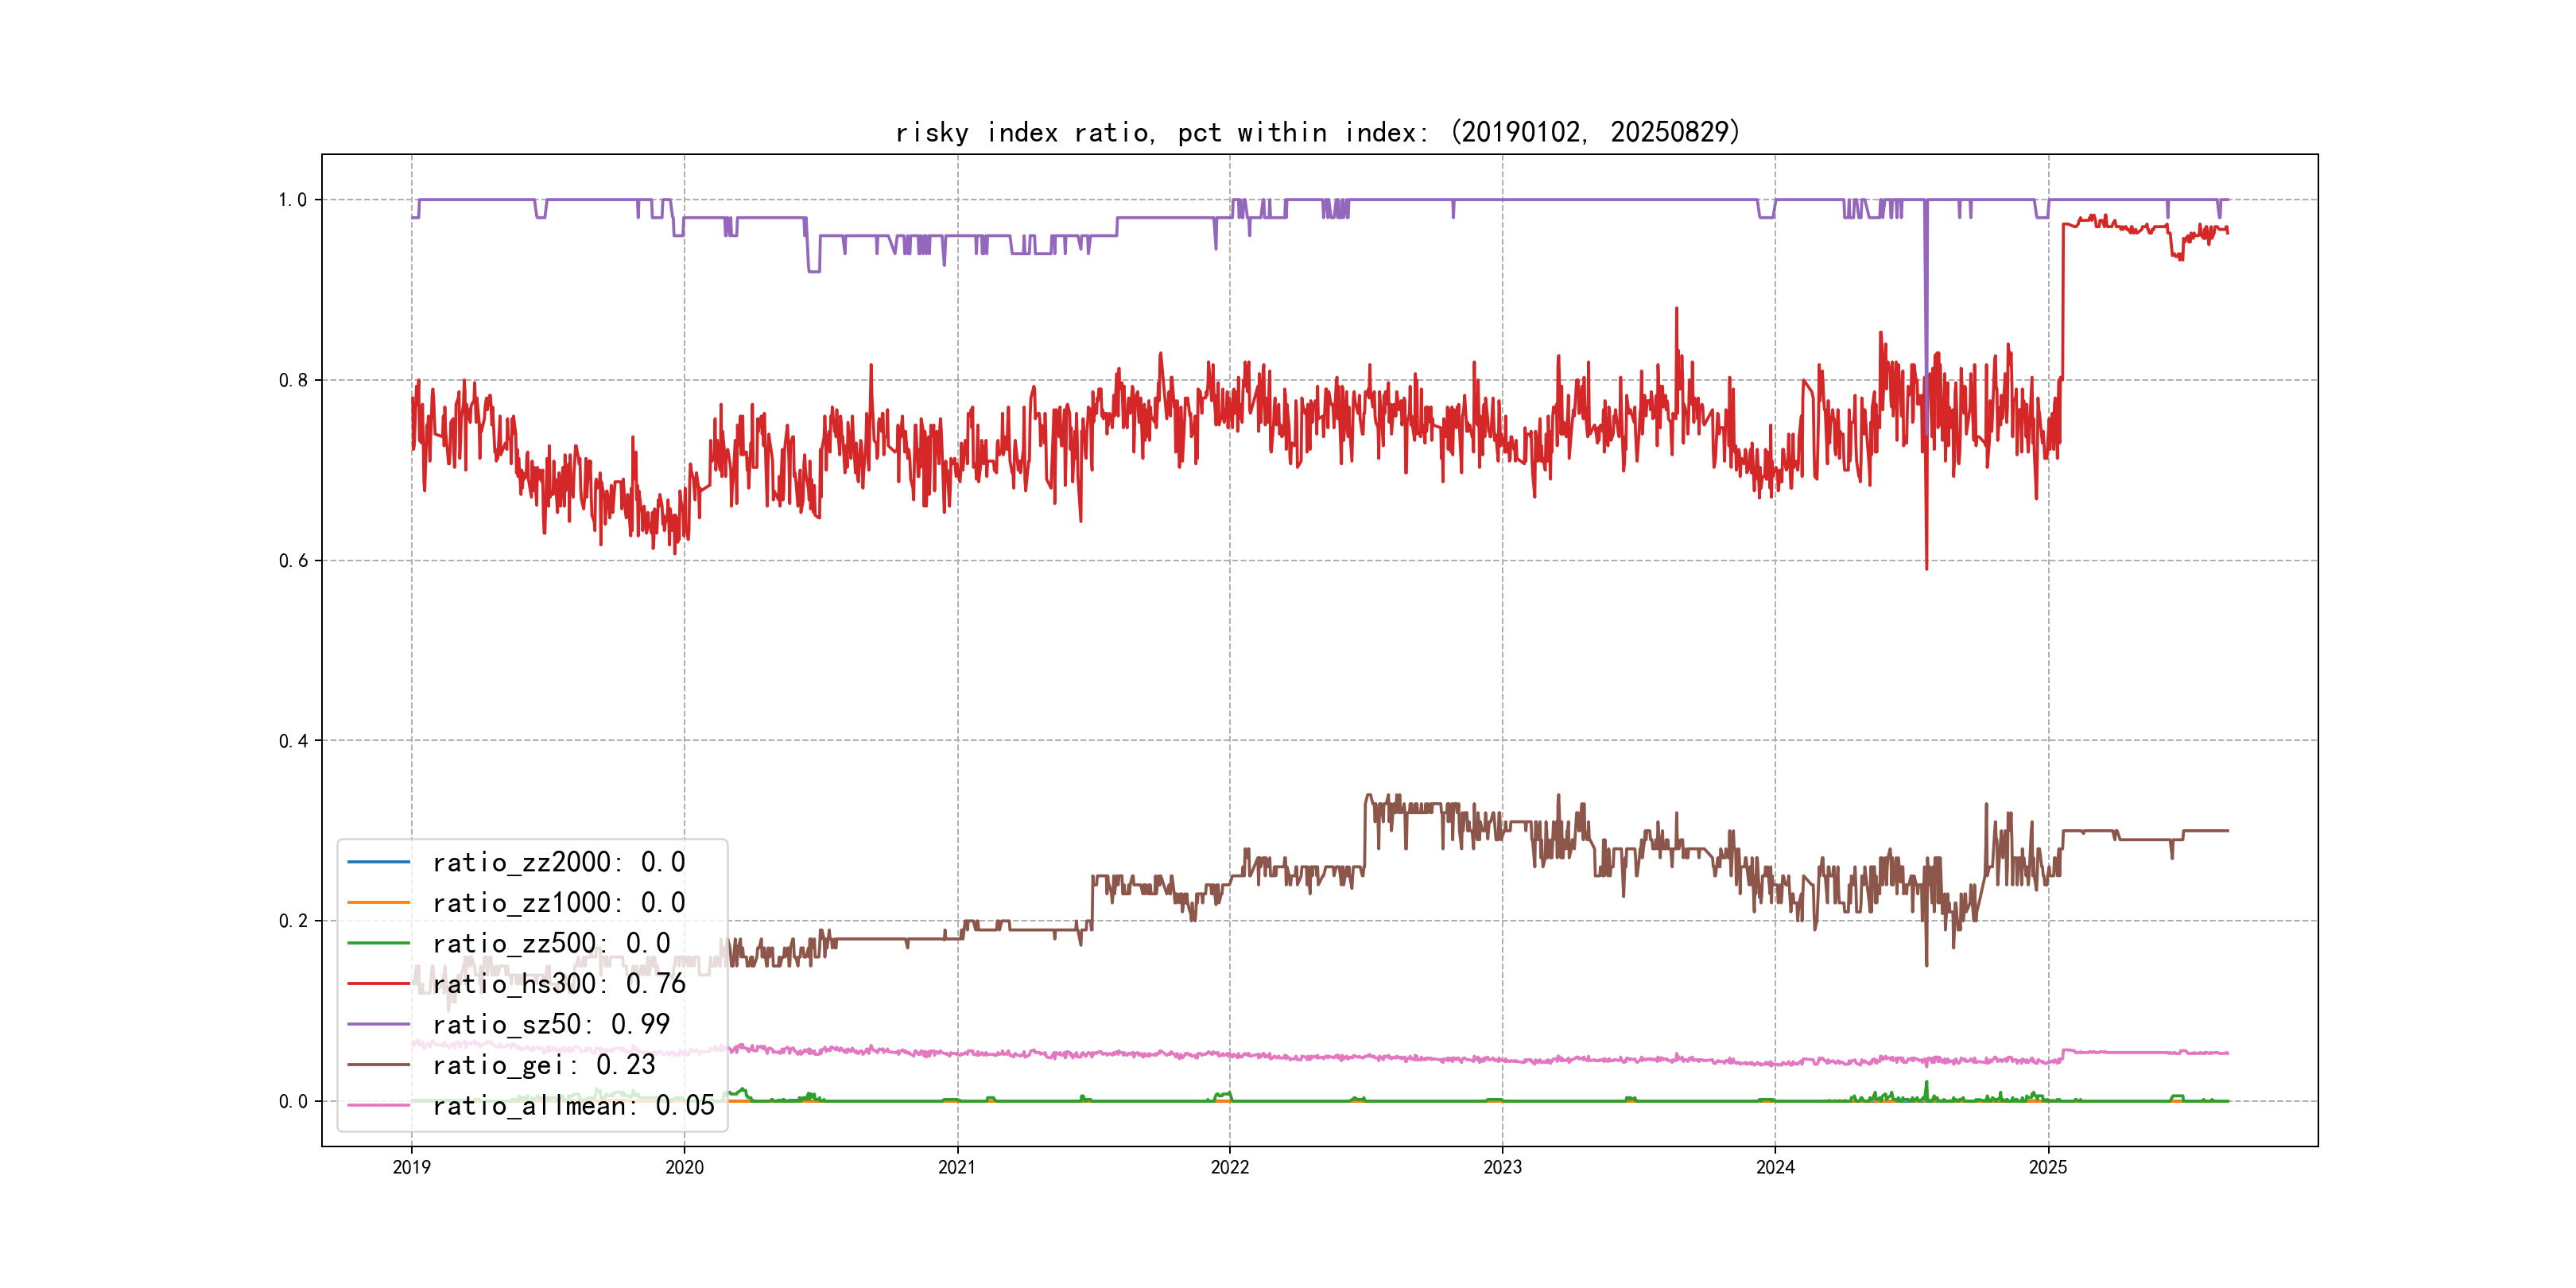The width and height of the screenshot is (2576, 1288).
Task: Click the 0.8 y-axis tick label
Action: 293,380
